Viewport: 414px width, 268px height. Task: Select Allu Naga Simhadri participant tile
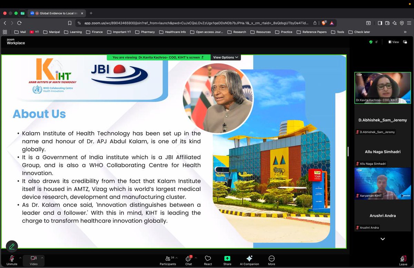(383, 152)
